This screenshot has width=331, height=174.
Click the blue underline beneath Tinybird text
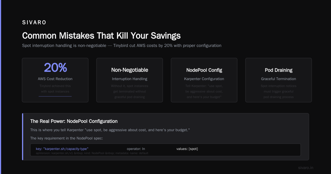coord(55,96)
